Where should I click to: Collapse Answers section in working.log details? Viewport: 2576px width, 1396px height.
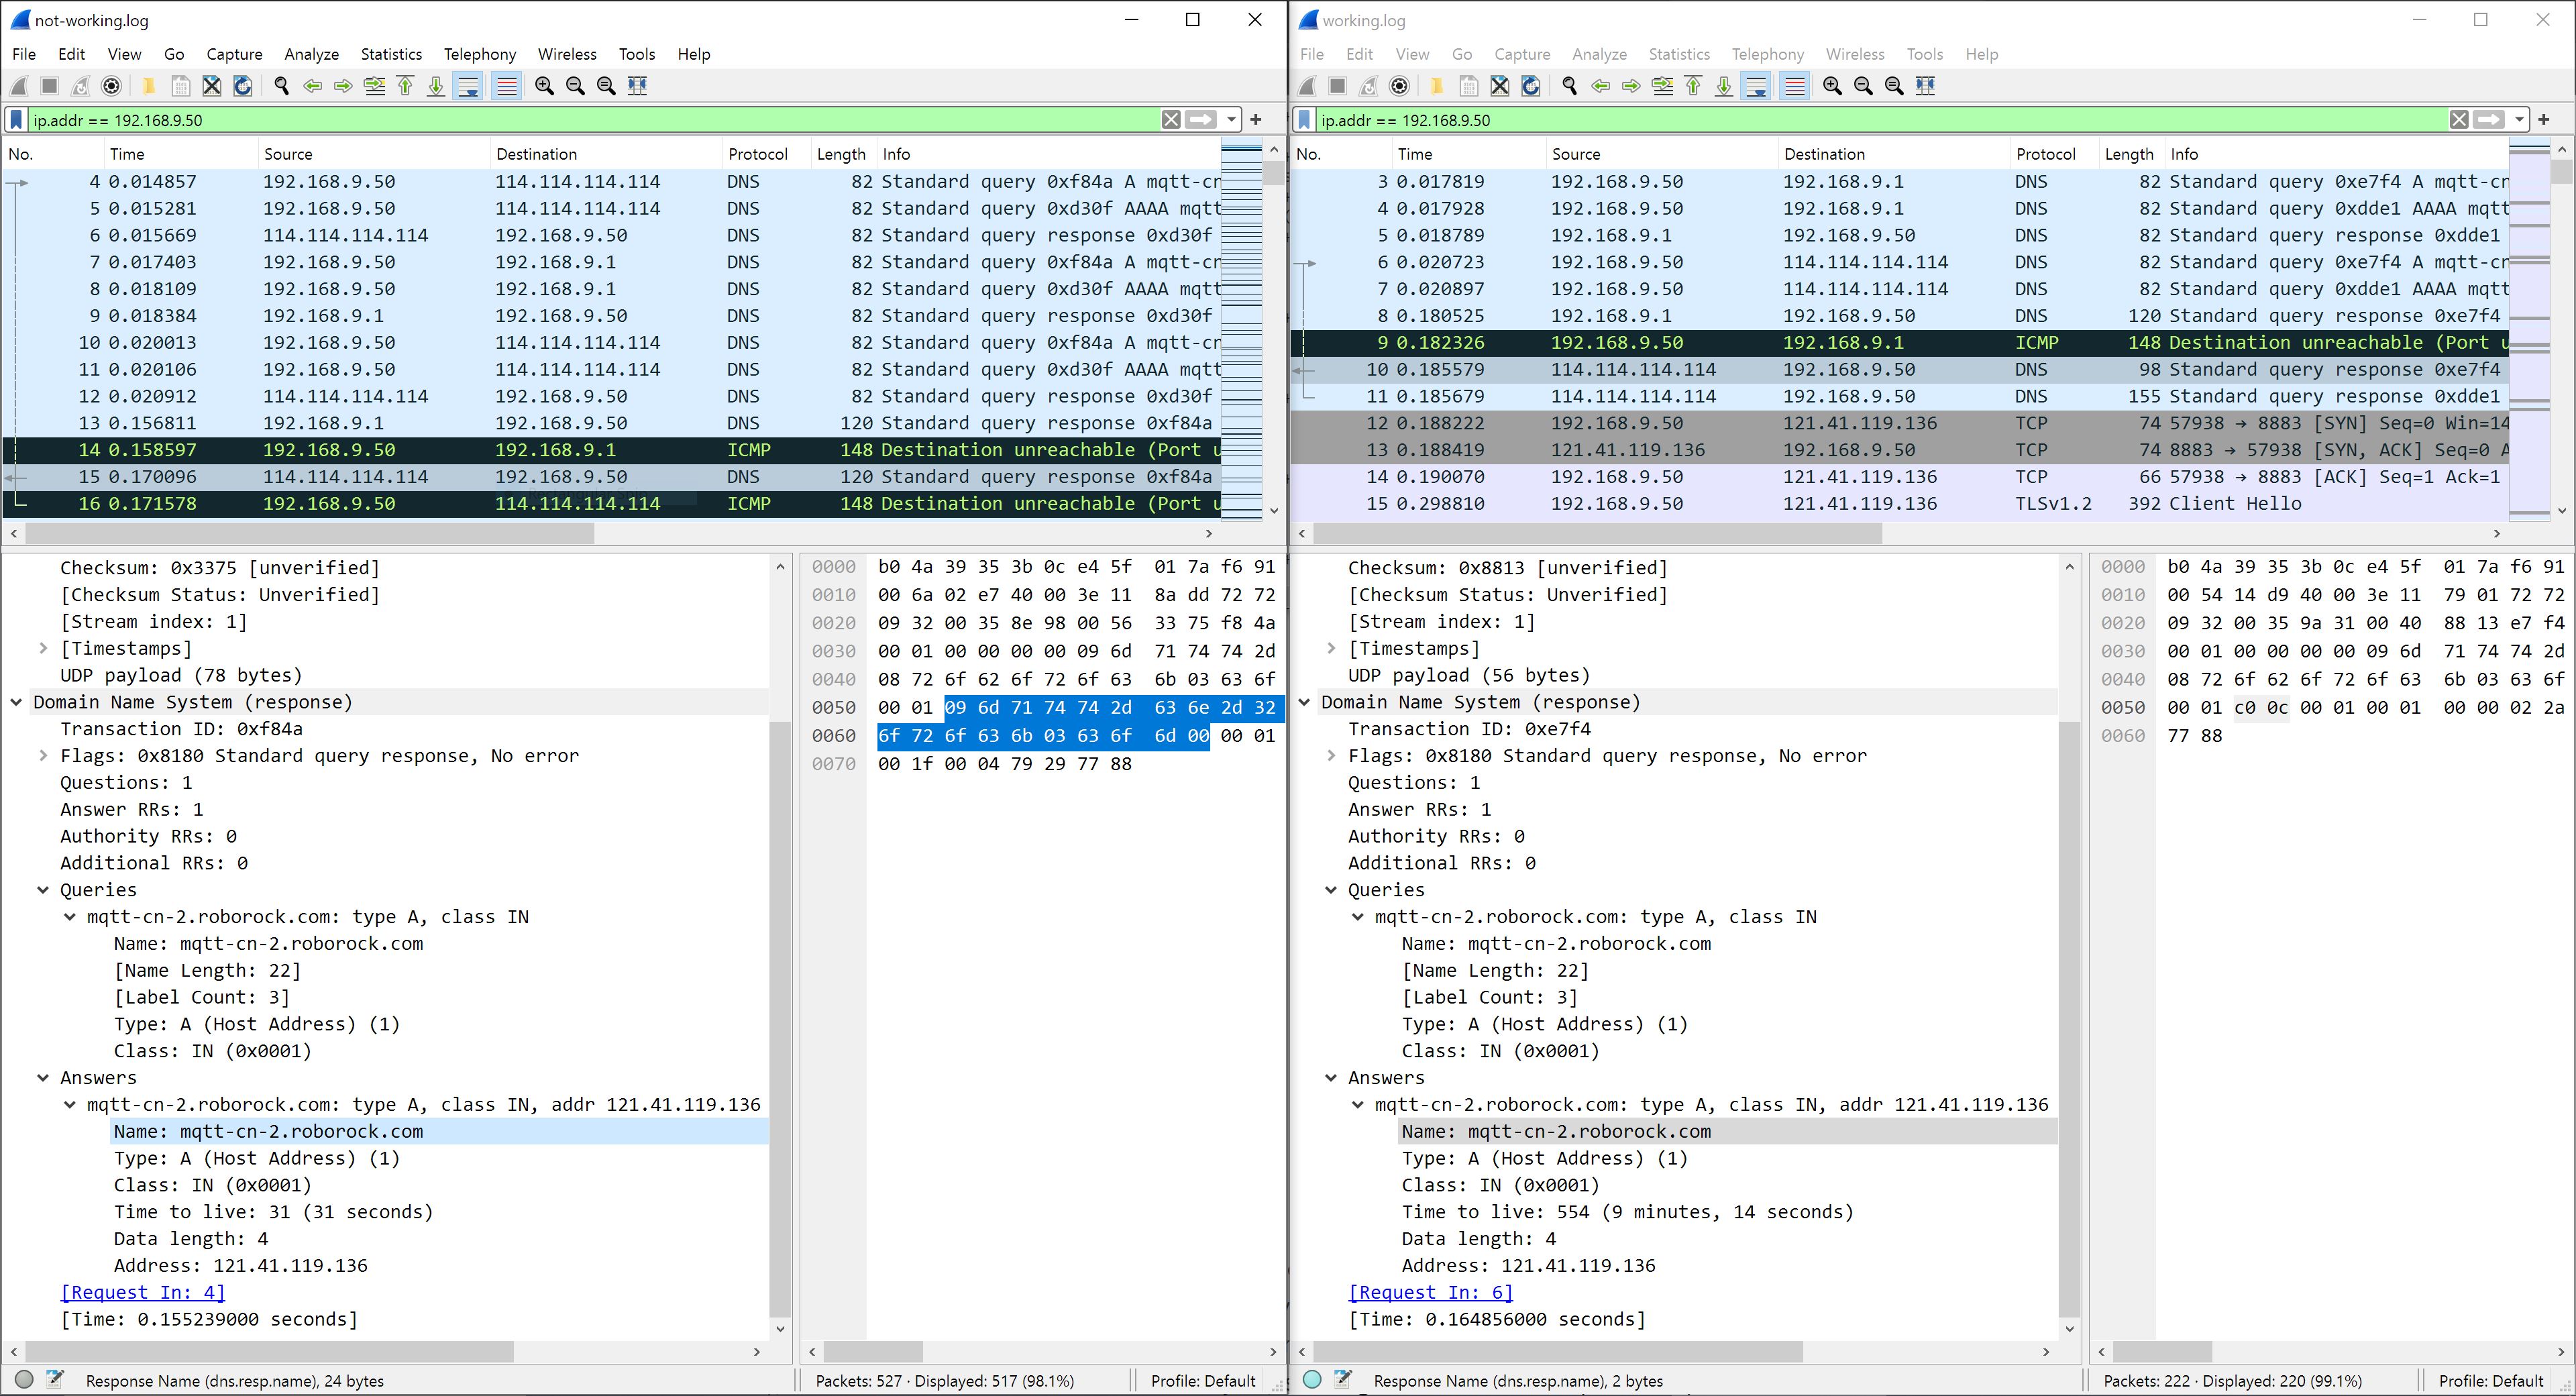pyautogui.click(x=1331, y=1078)
